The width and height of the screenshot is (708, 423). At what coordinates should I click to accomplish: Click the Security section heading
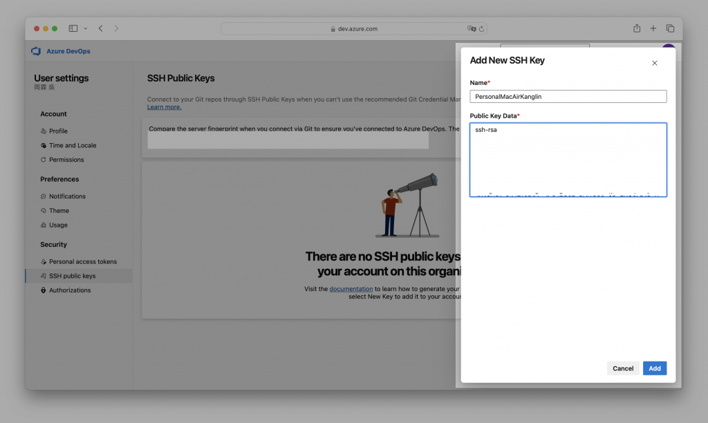coord(53,244)
